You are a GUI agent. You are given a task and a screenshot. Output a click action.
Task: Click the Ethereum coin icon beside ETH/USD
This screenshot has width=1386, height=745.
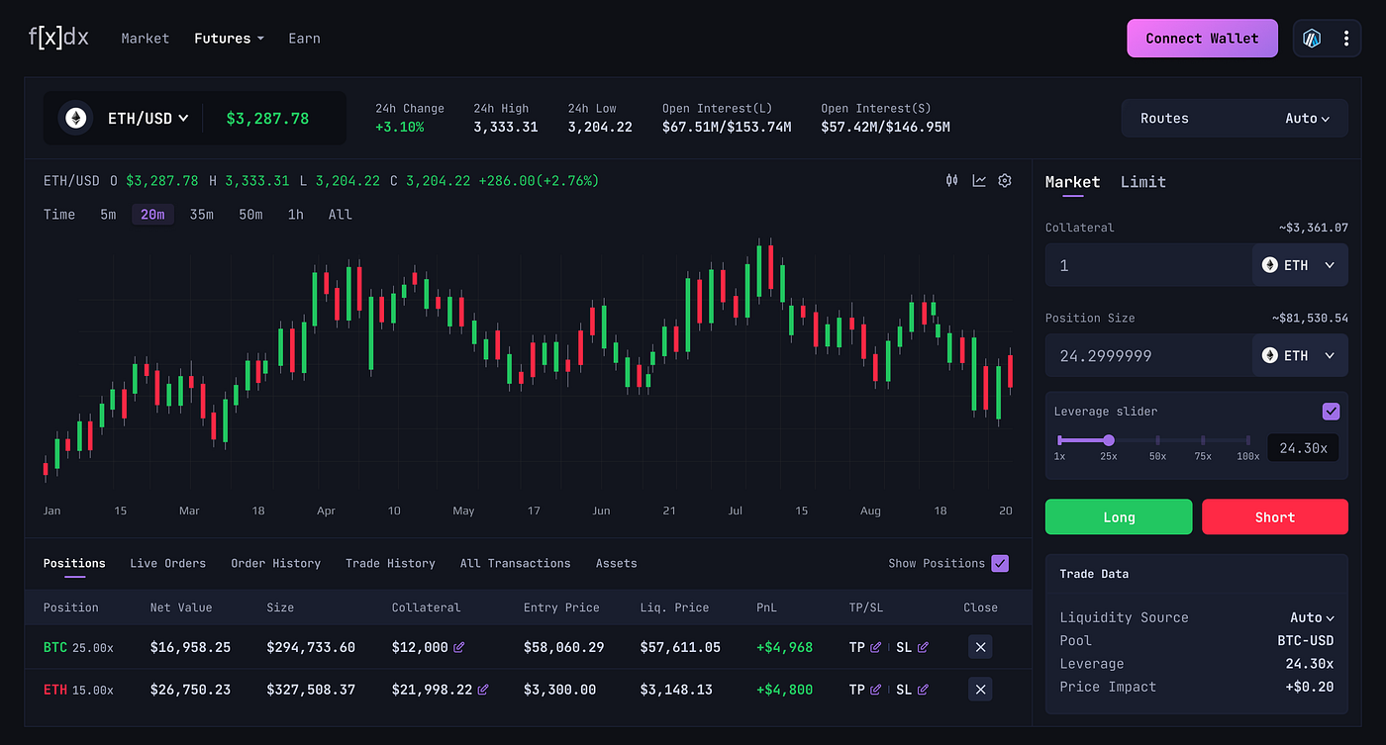point(76,118)
